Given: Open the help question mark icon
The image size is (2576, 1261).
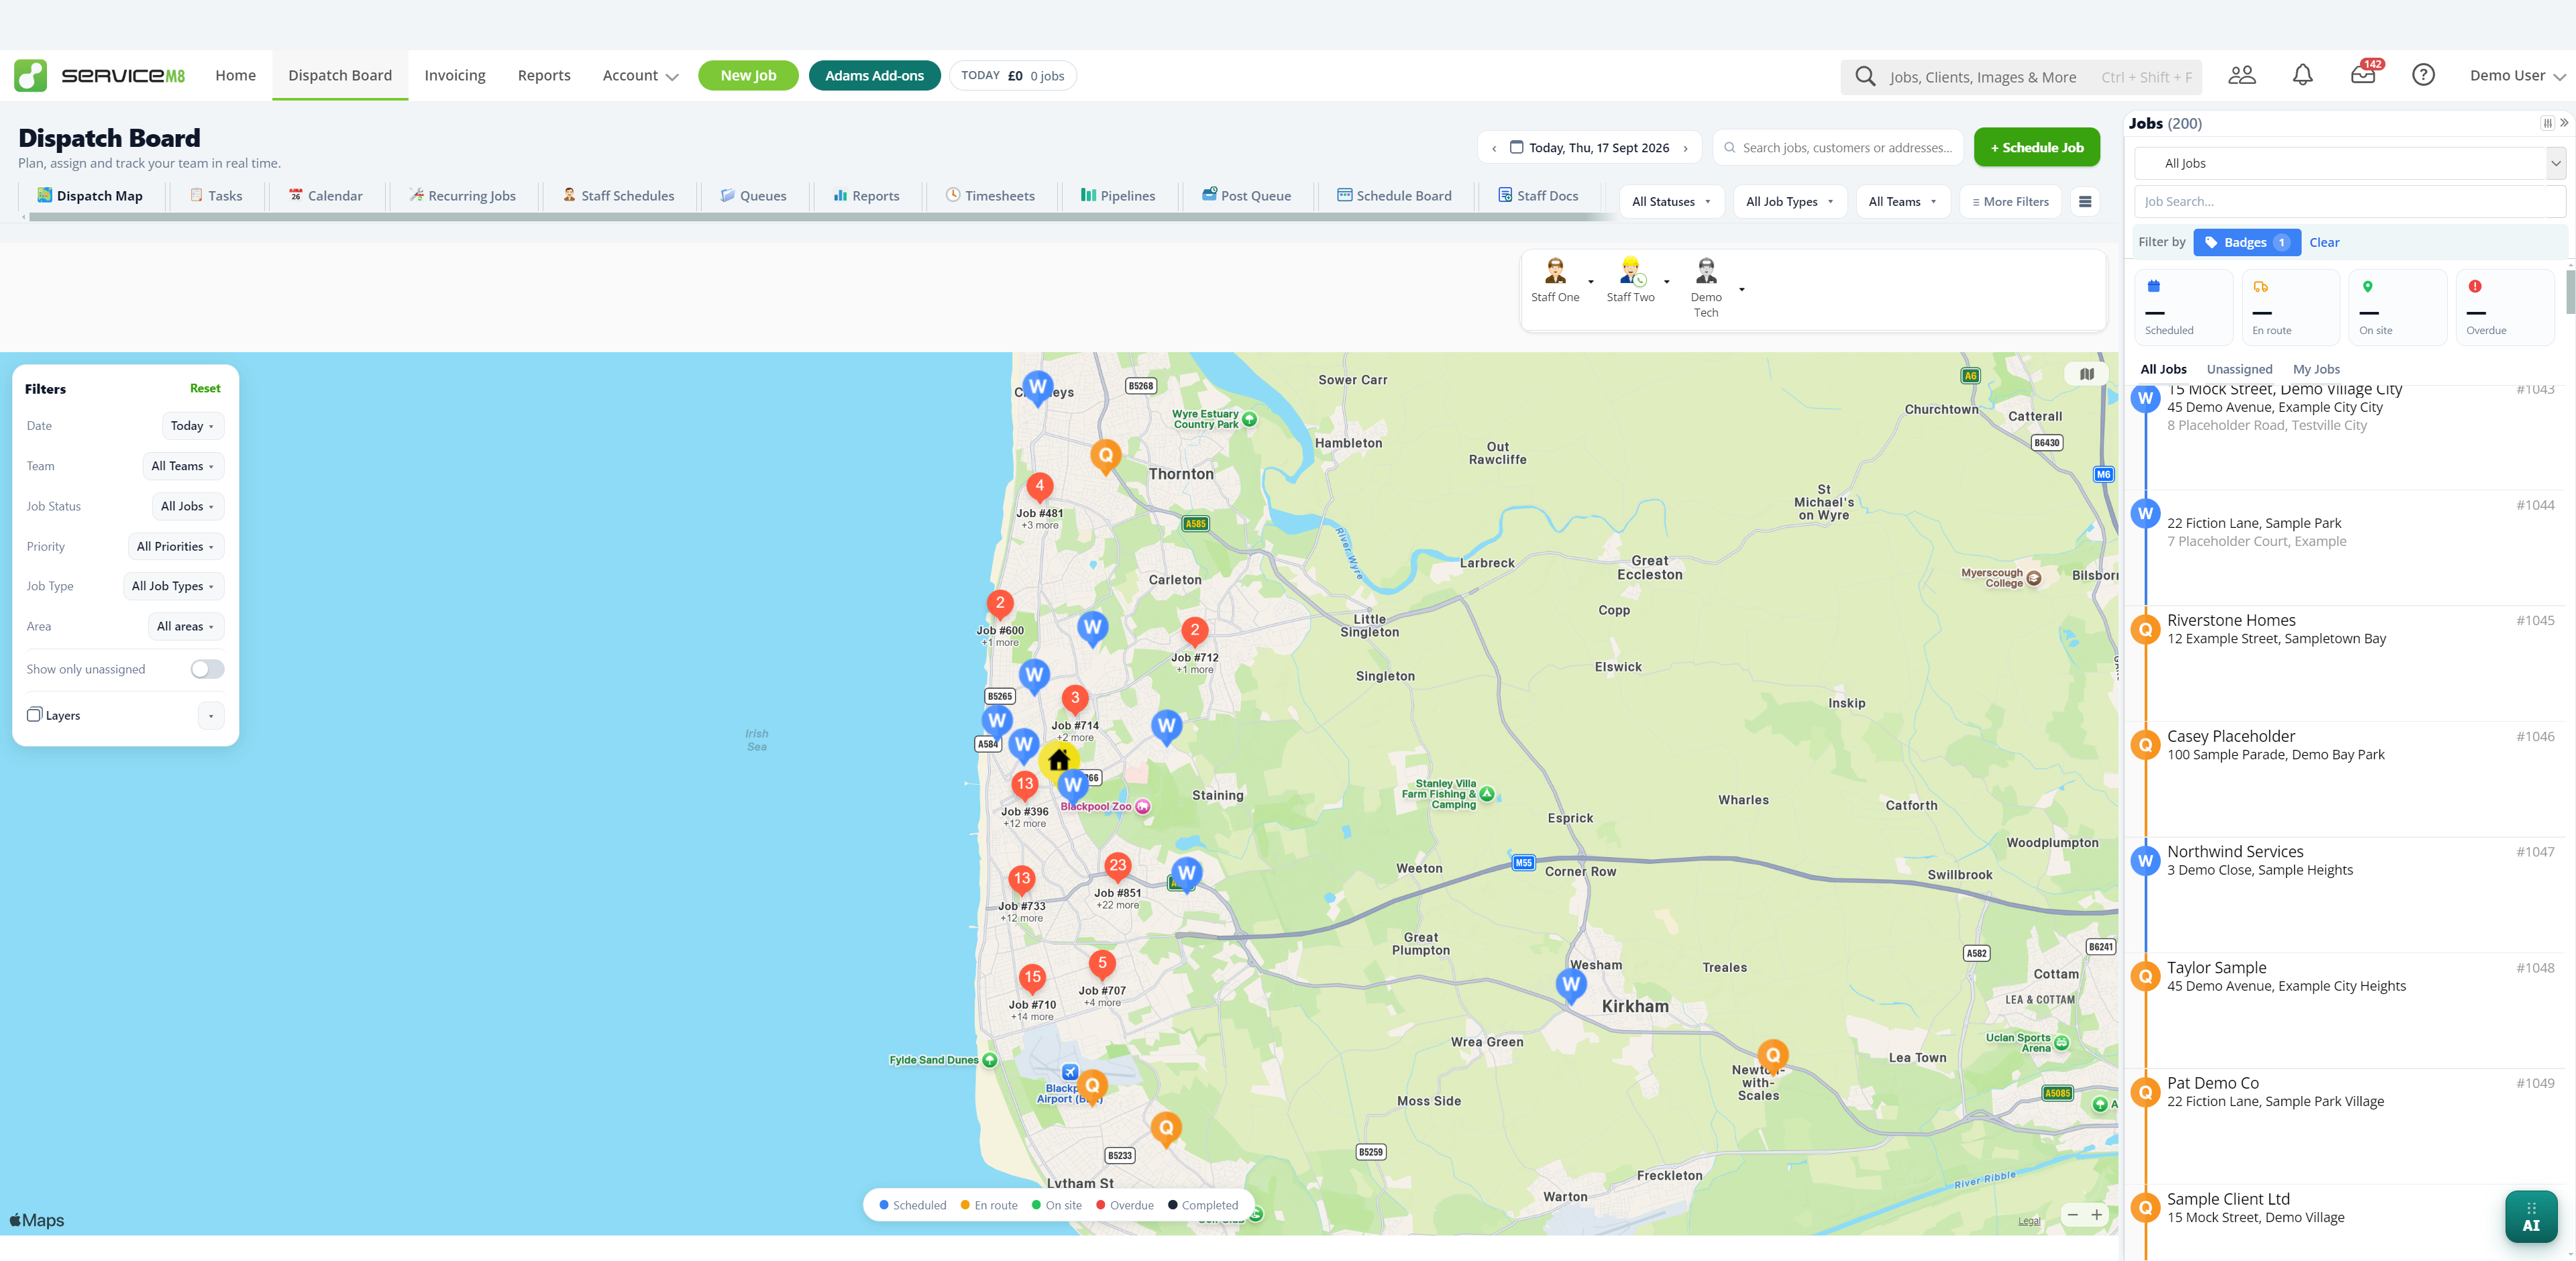Looking at the screenshot, I should pyautogui.click(x=2423, y=75).
